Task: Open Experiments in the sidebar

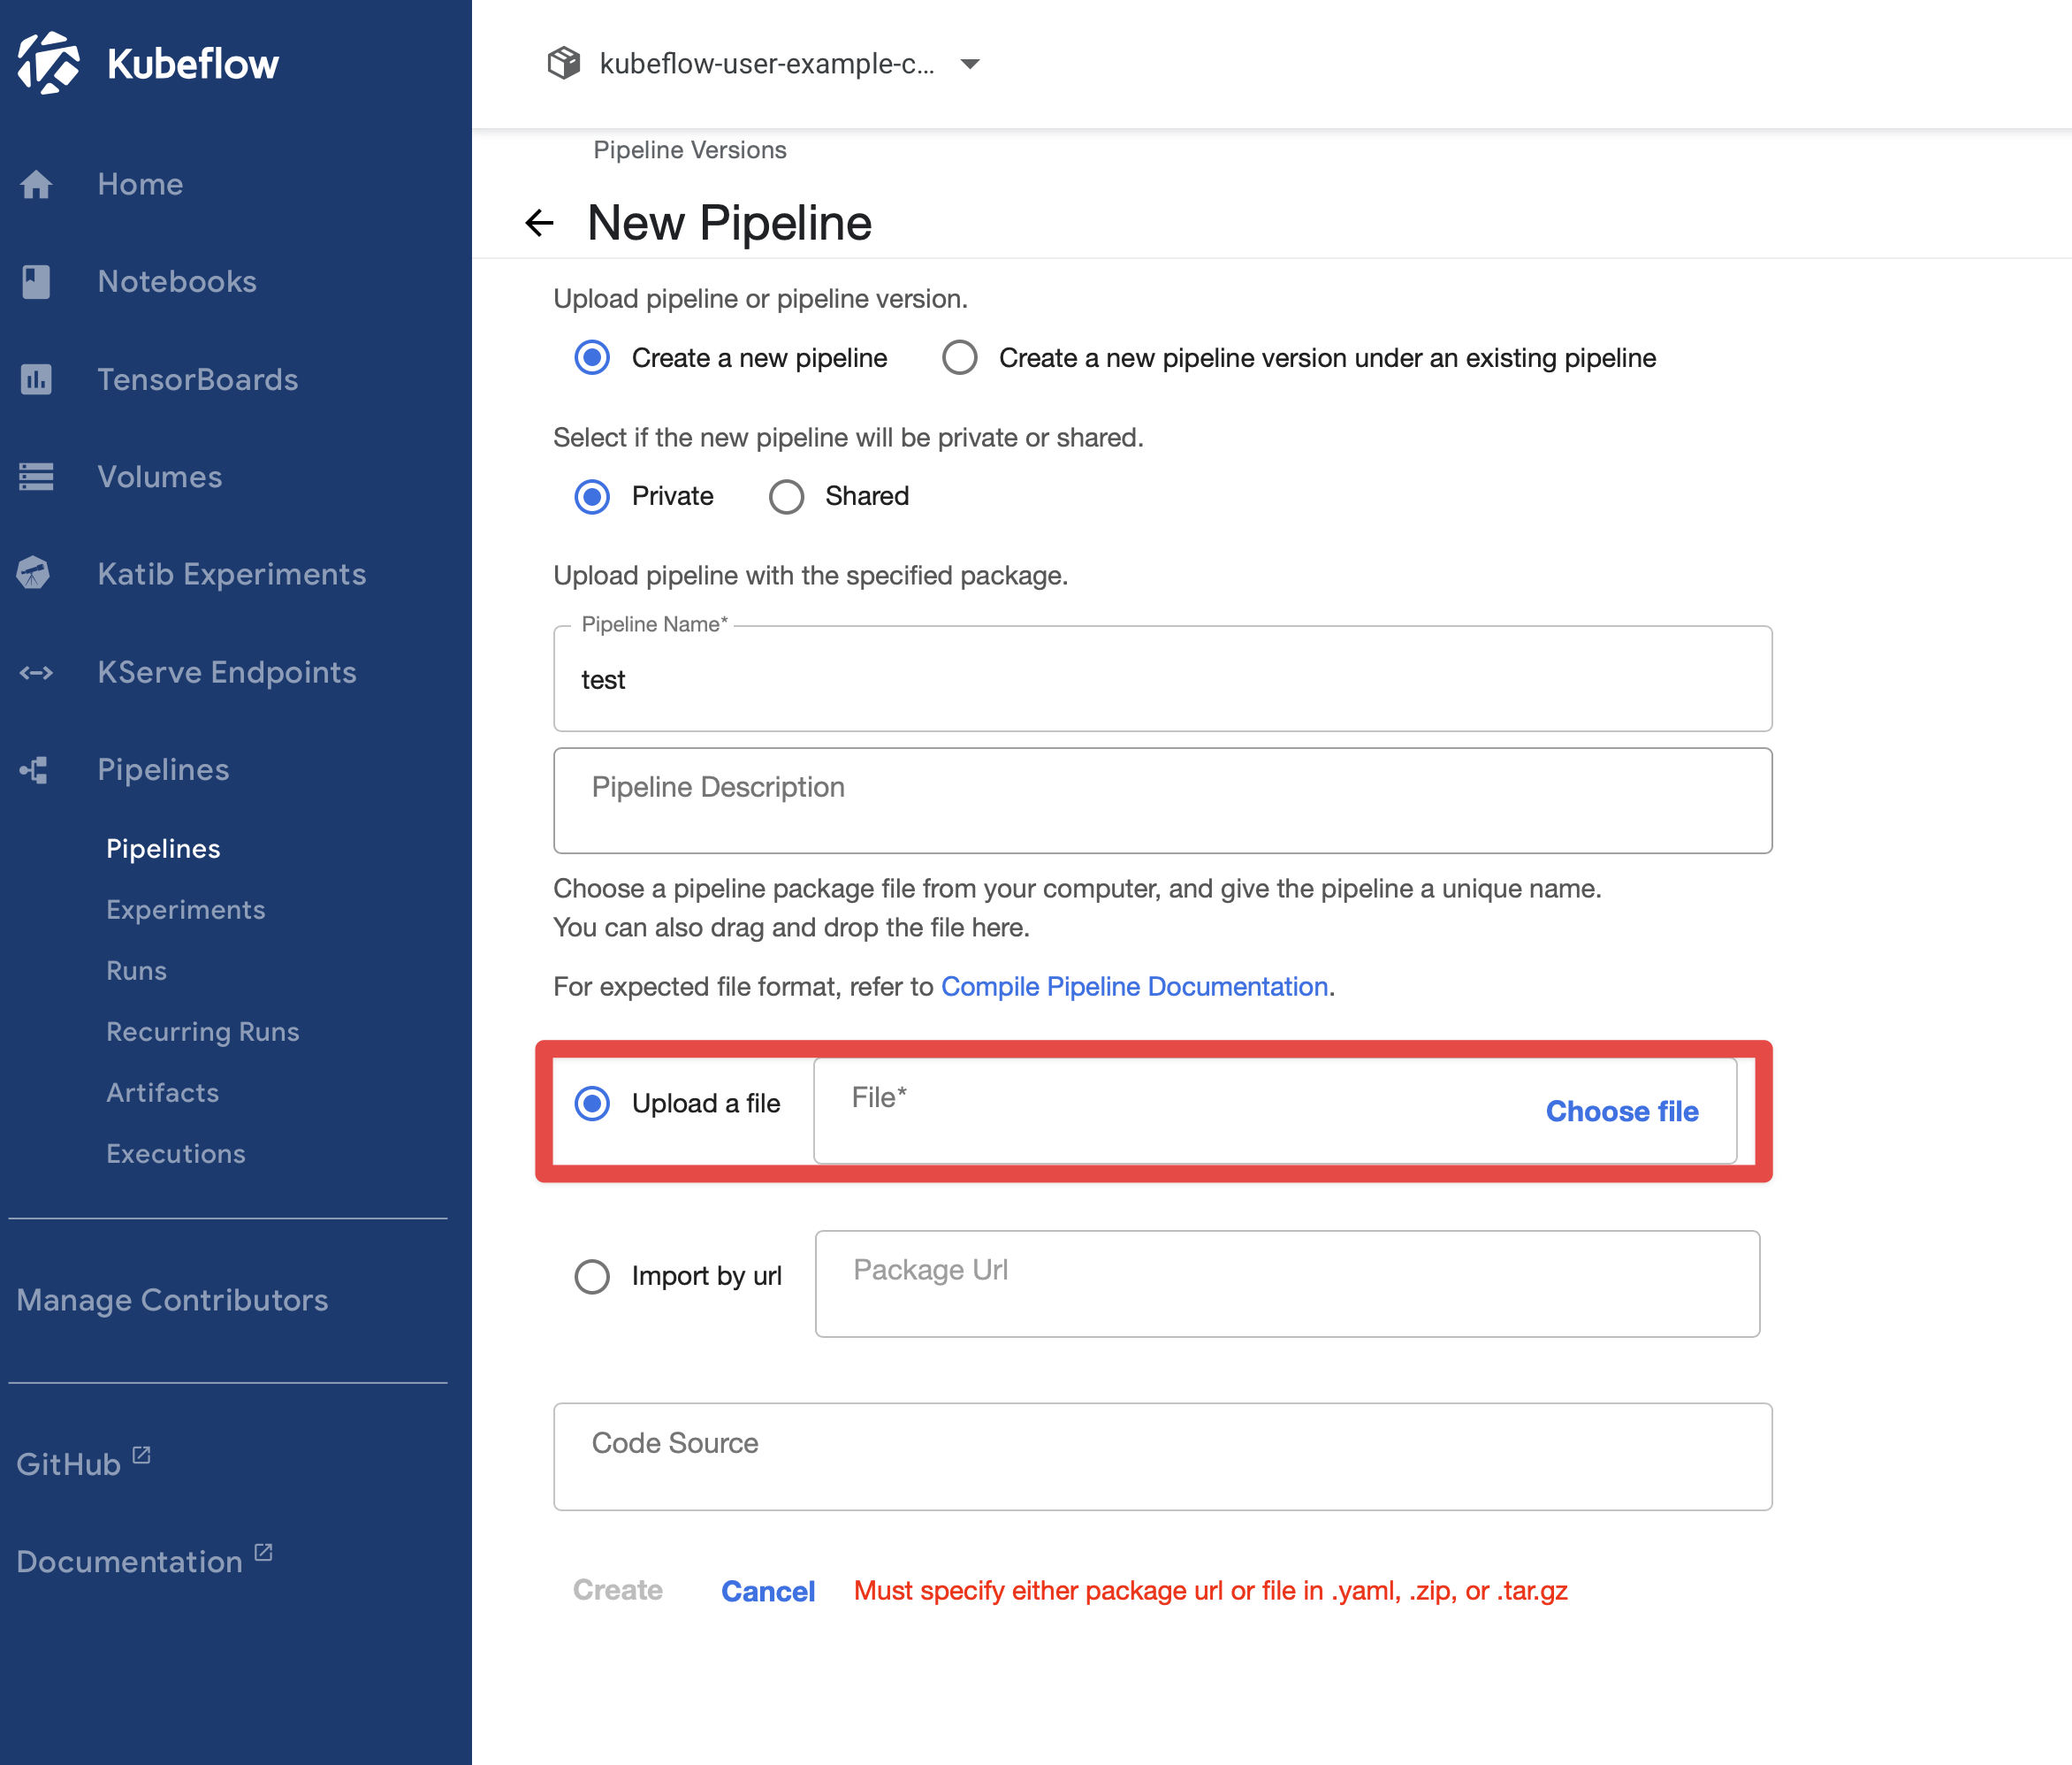Action: pyautogui.click(x=186, y=910)
